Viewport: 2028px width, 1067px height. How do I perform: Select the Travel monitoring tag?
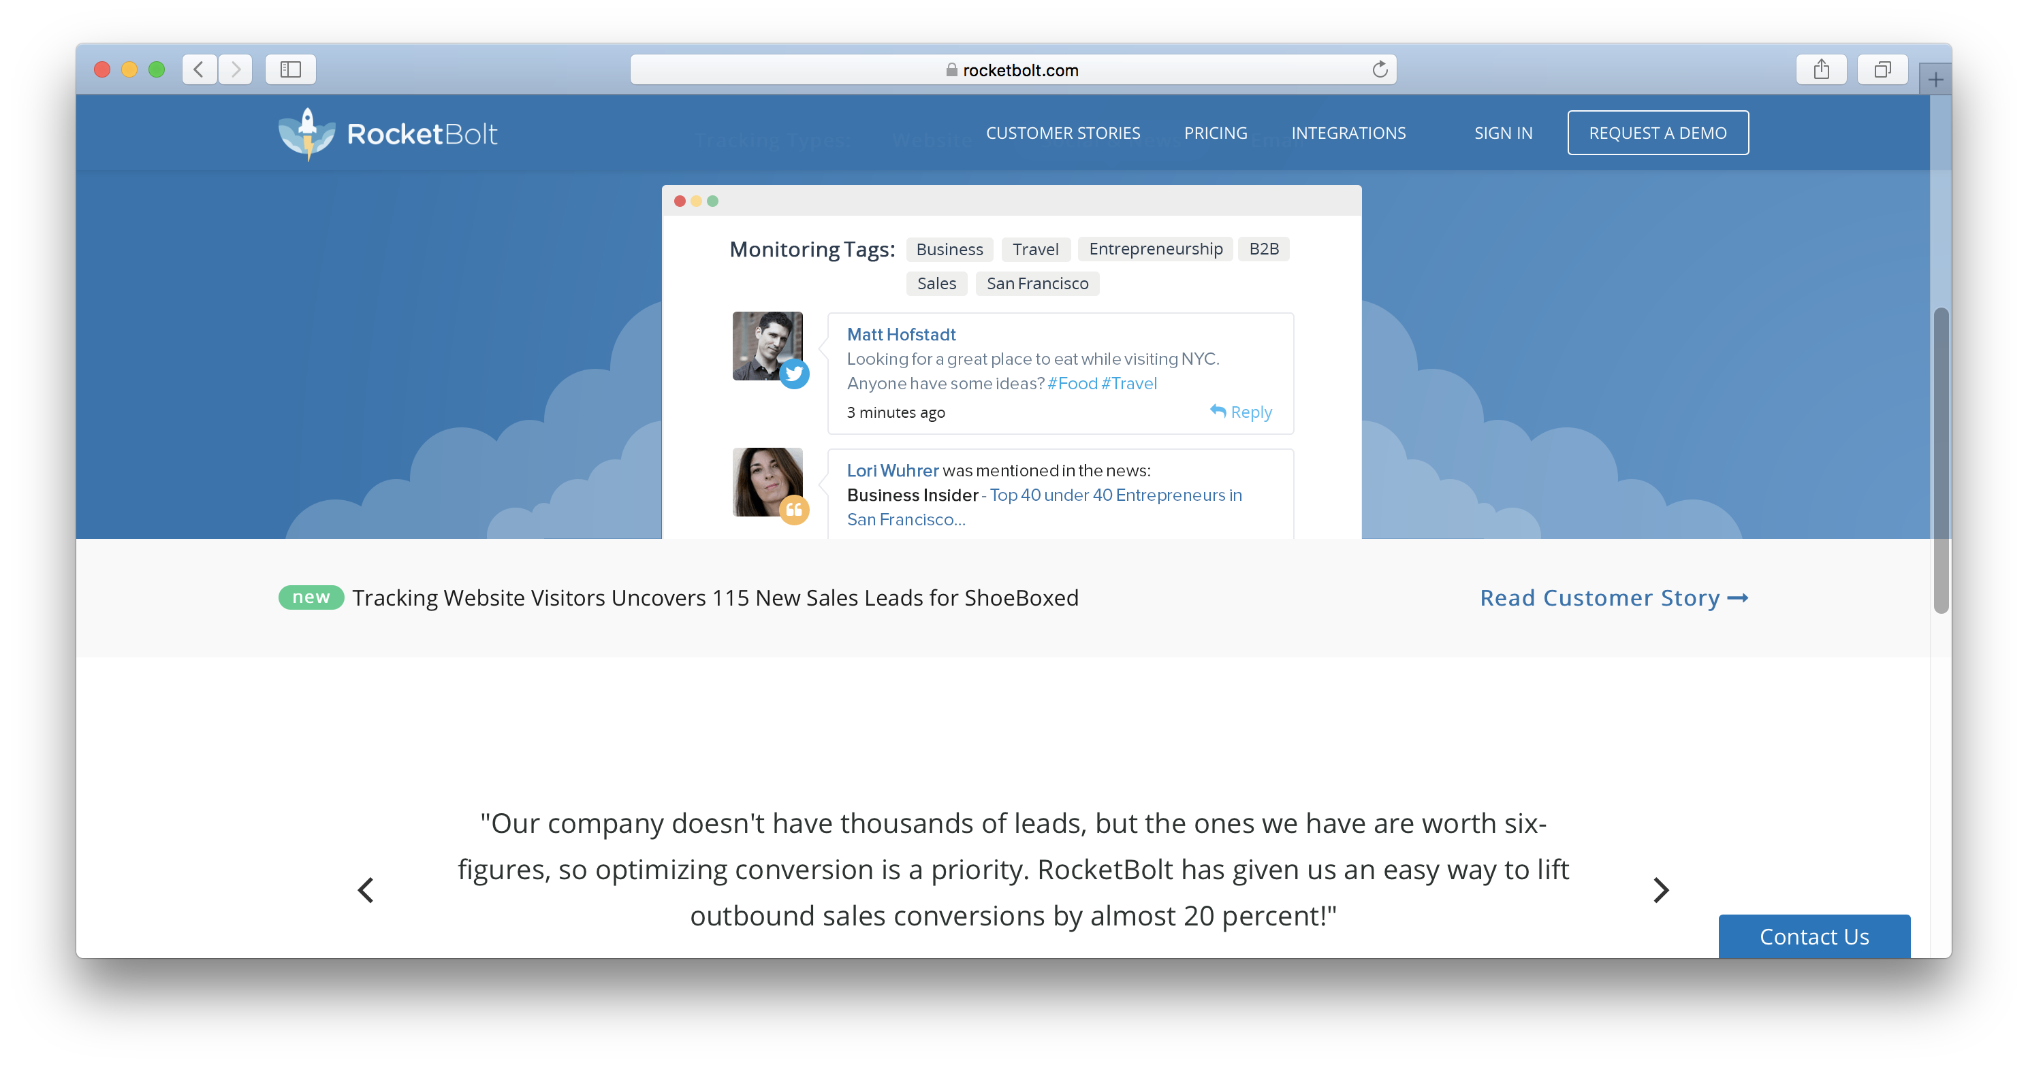click(x=1035, y=250)
